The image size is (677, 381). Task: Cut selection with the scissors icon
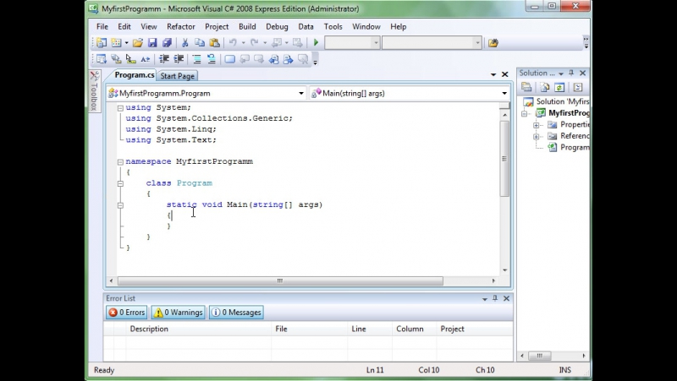tap(184, 43)
